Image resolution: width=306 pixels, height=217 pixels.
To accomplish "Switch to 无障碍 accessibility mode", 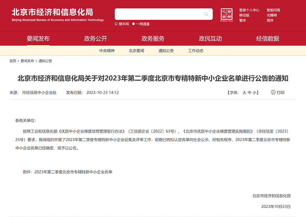I will (x=272, y=15).
